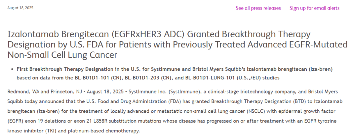This screenshot has width=350, height=137.
Task: Click 'platinum-based chemotherapy' ending the paragraph
Action: tap(112, 130)
